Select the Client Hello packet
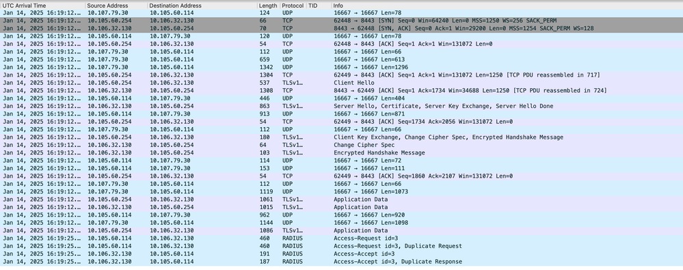 (x=342, y=83)
